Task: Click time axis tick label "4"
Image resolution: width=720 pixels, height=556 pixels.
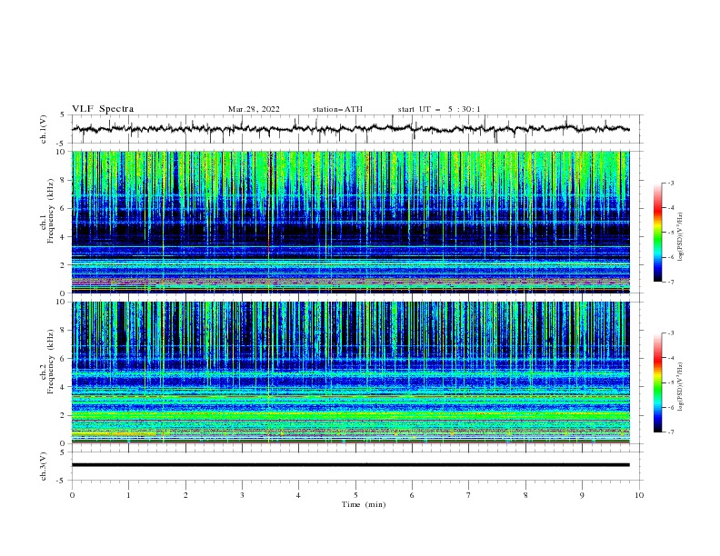Action: [x=299, y=495]
